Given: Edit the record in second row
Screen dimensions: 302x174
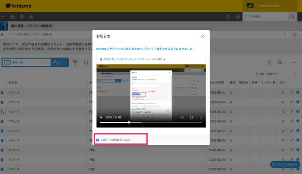Looking at the screenshot, I should click(x=291, y=102).
